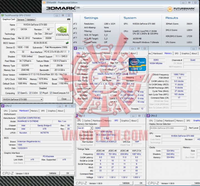Open the Processor #1 selection dropdown
The image size is (200, 186).
99,109
